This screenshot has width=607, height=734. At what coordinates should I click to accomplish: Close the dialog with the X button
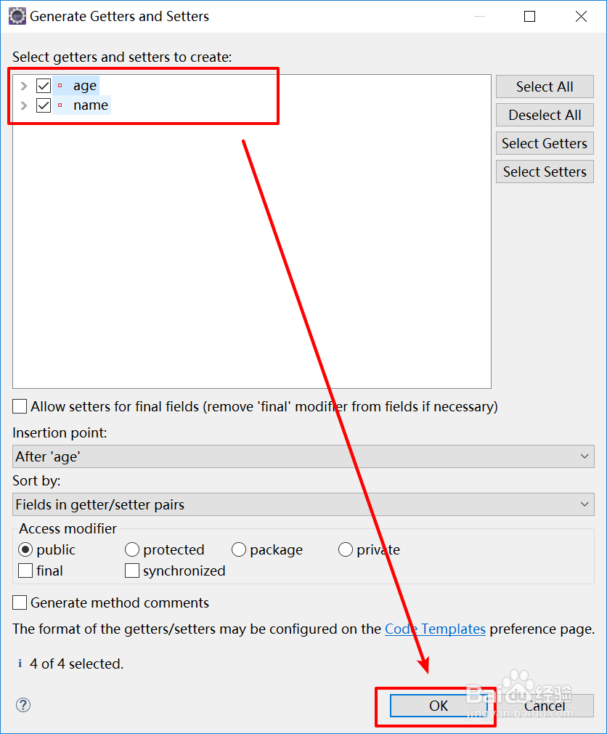click(582, 17)
